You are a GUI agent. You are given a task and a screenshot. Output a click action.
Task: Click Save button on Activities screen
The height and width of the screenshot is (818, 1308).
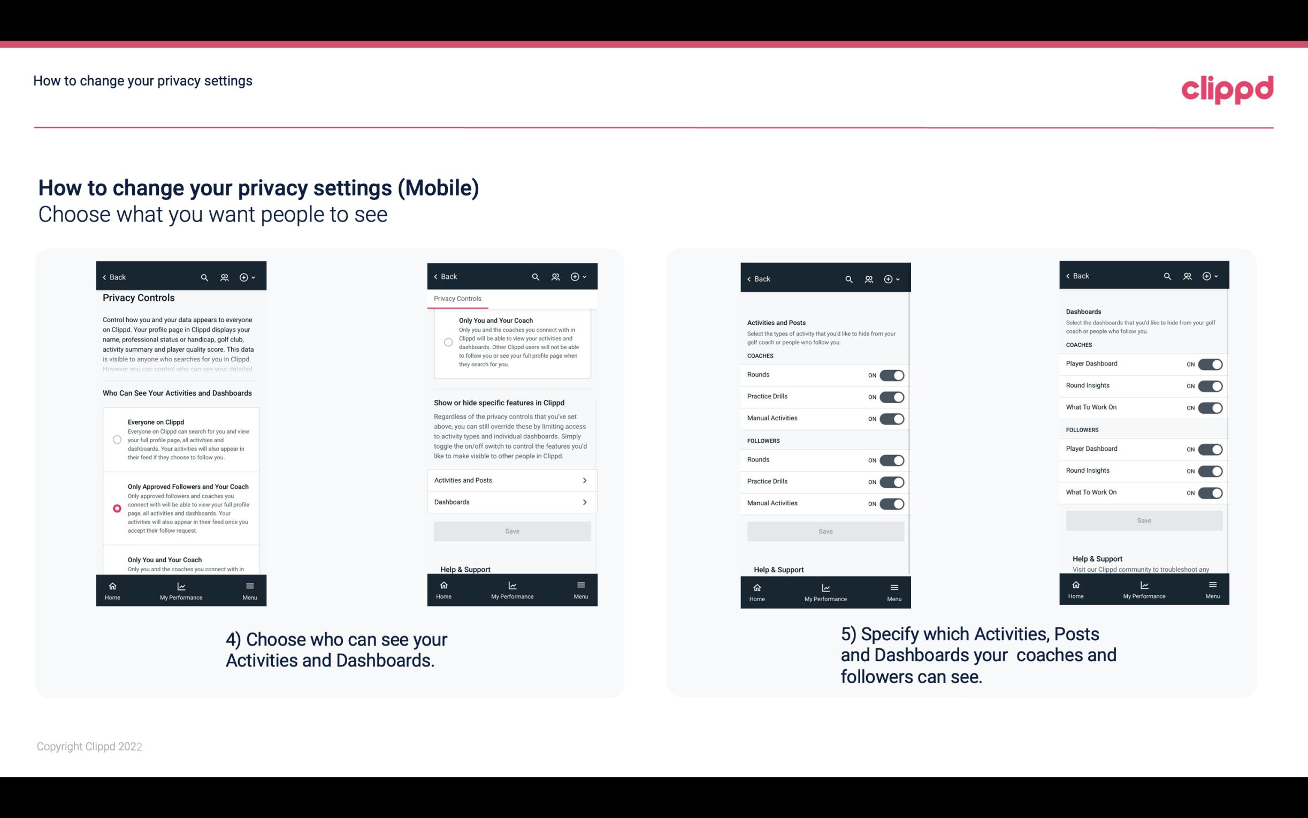click(825, 531)
